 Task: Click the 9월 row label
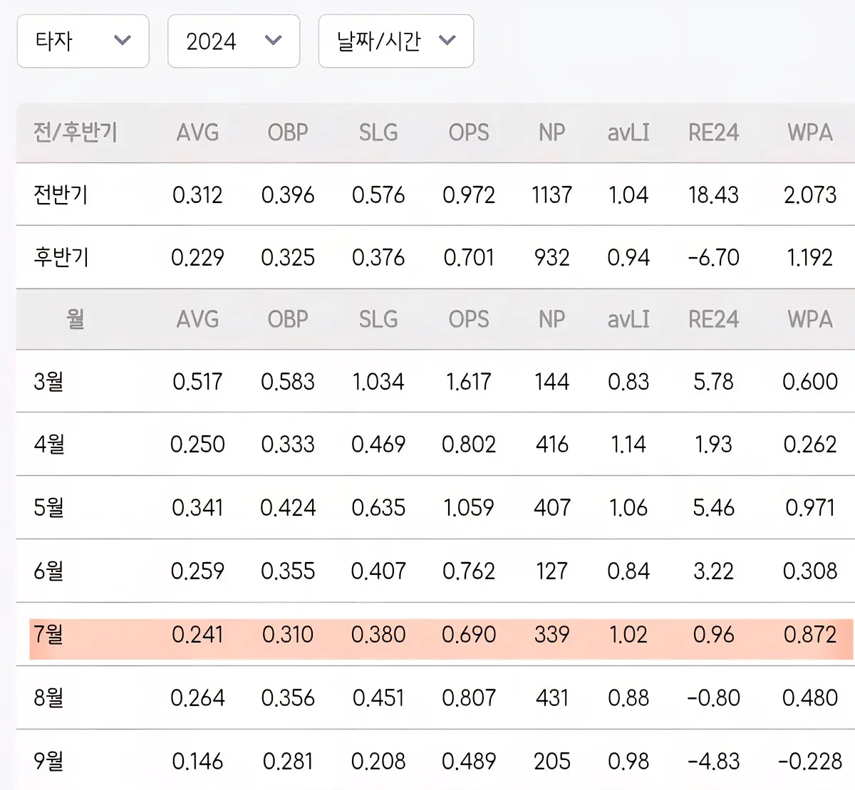[49, 761]
